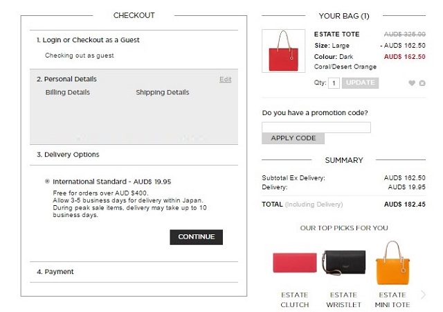Click the Estate Wristlet name link
This screenshot has height=312, width=443.
(344, 300)
